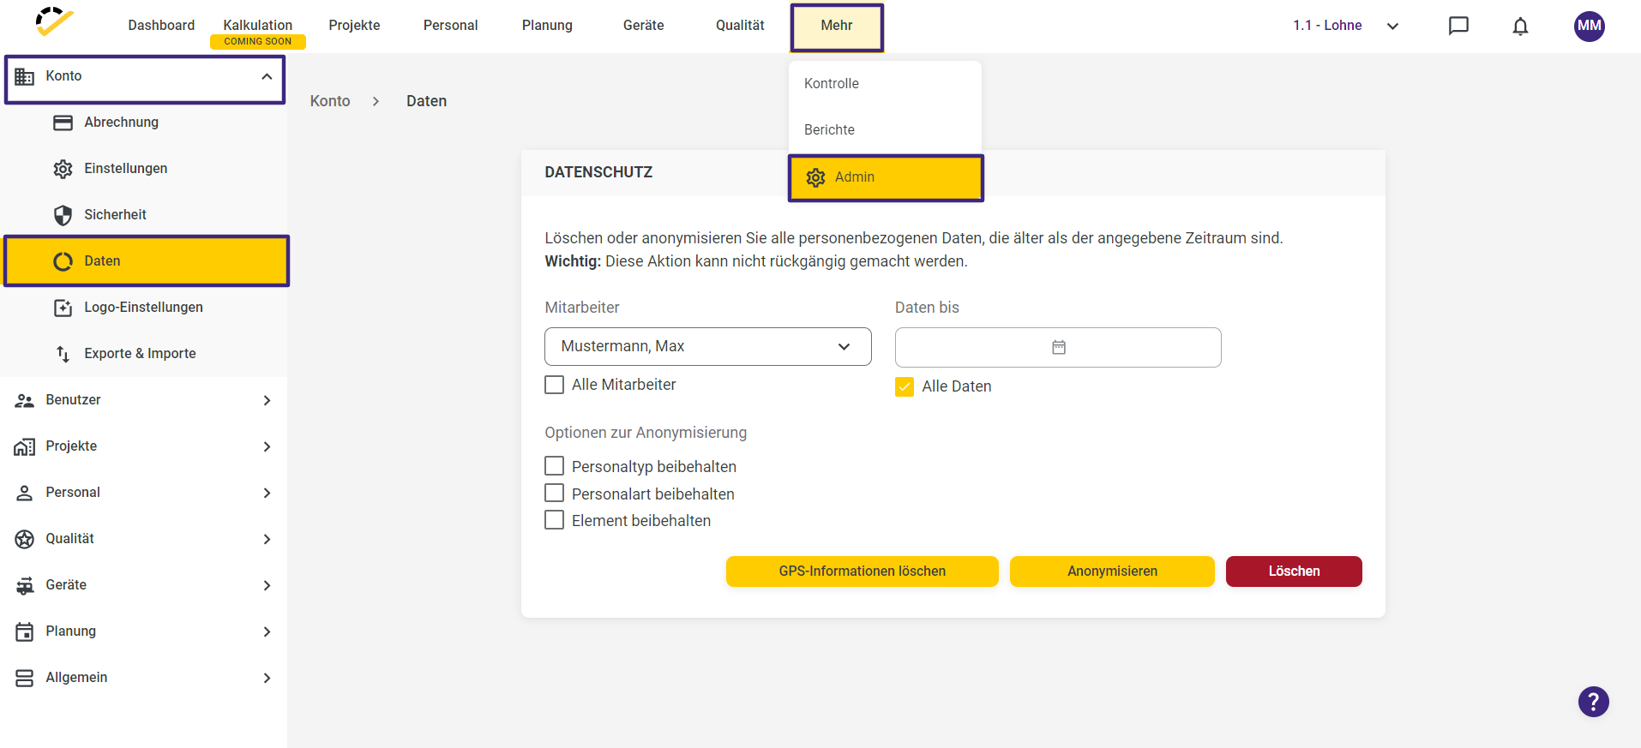
Task: Expand the Personal sidebar section
Action: tap(267, 493)
